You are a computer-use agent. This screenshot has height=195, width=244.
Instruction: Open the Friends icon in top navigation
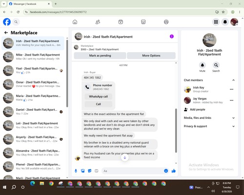[98, 22]
